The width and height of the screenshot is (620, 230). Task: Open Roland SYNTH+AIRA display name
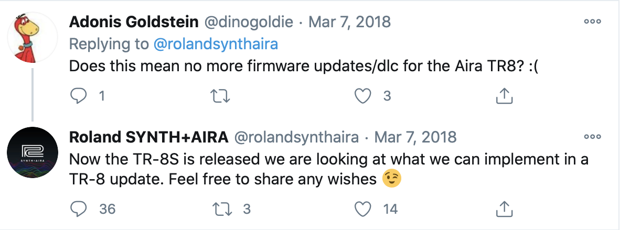148,137
